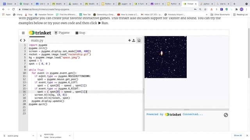Go back with browser back arrow
Image resolution: width=250 pixels, height=140 pixels.
[x=4, y=9]
